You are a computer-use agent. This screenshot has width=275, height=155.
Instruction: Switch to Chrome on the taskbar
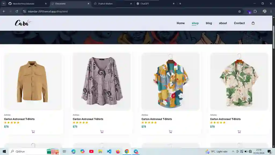point(127,151)
